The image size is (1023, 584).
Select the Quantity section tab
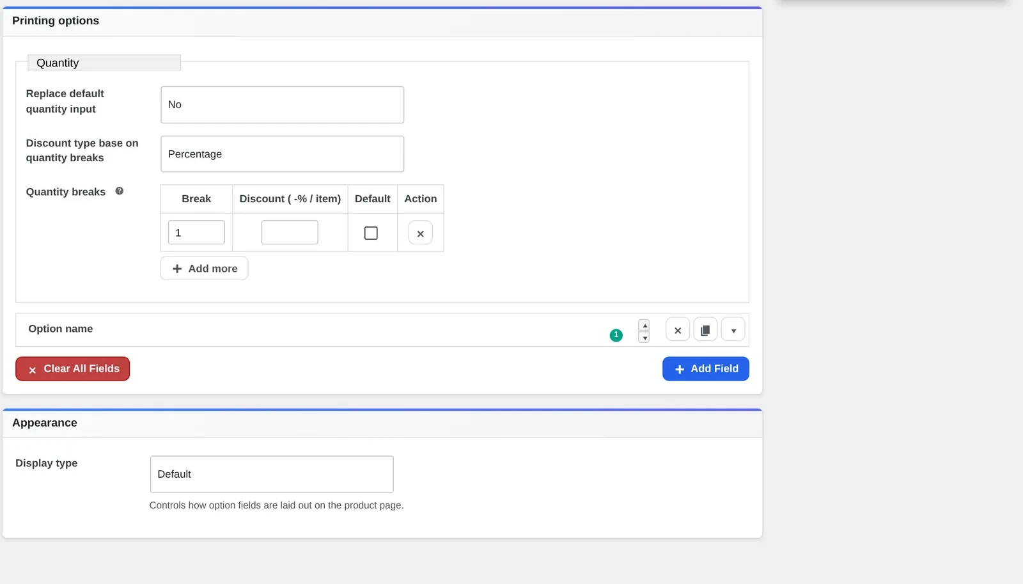tap(104, 63)
